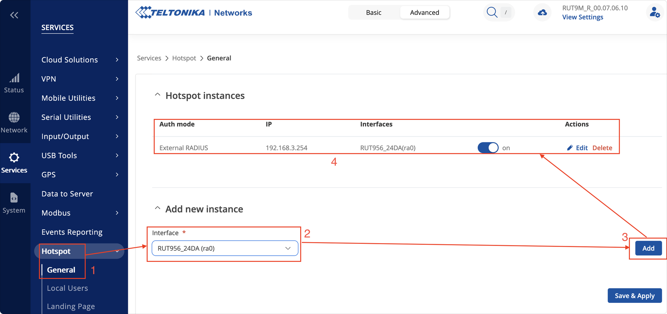
Task: Open the View Settings link
Action: [583, 17]
